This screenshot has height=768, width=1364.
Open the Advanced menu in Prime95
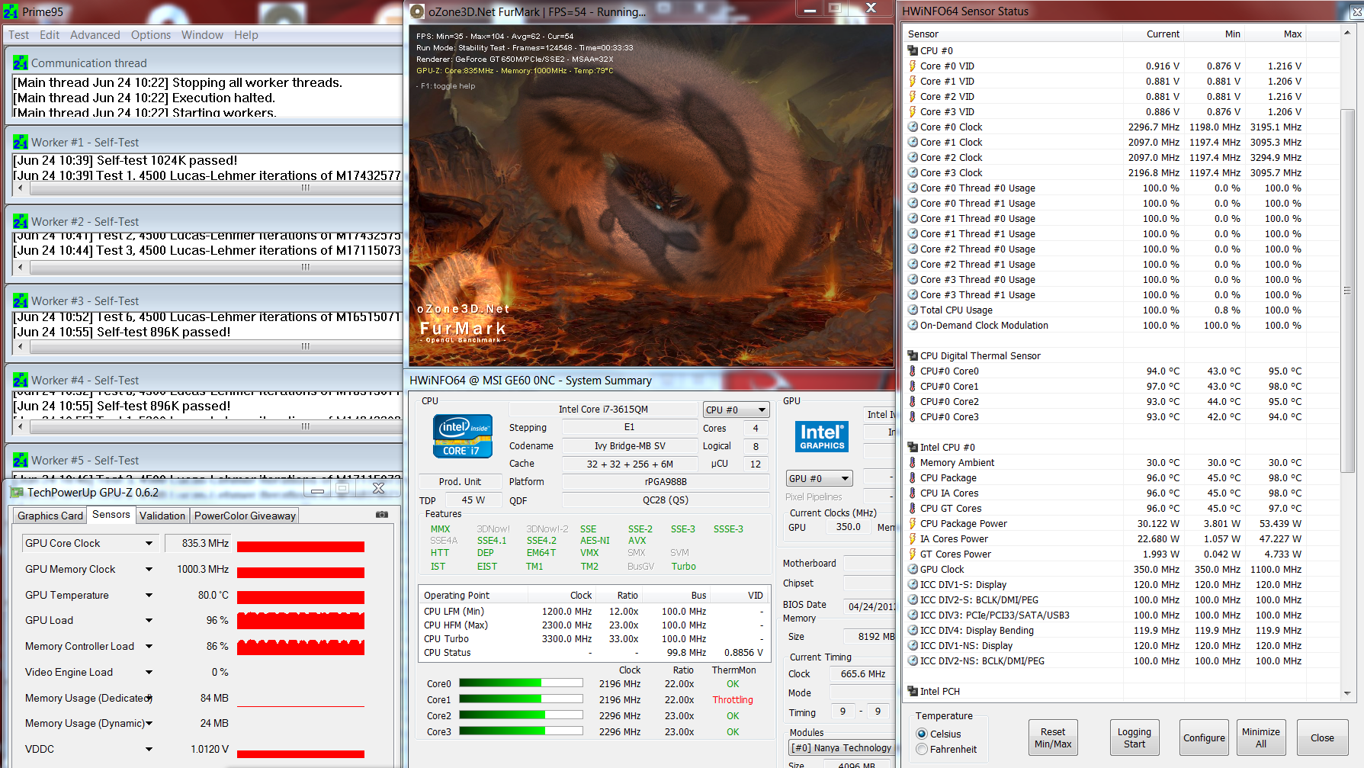pyautogui.click(x=95, y=35)
